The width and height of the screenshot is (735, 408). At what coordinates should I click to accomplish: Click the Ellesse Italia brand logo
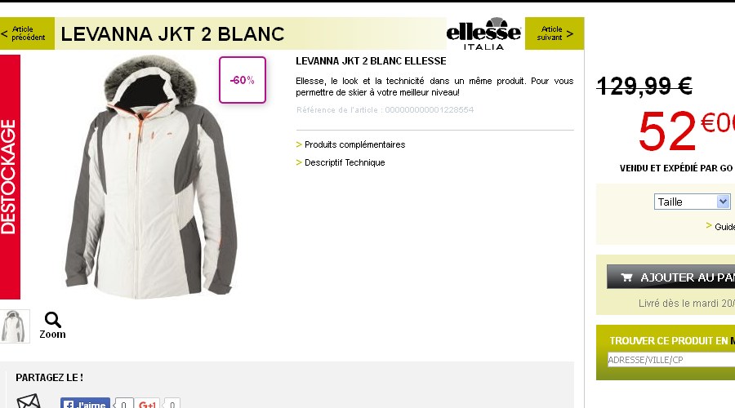tap(483, 33)
